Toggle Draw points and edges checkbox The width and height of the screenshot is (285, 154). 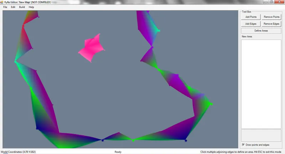point(243,145)
